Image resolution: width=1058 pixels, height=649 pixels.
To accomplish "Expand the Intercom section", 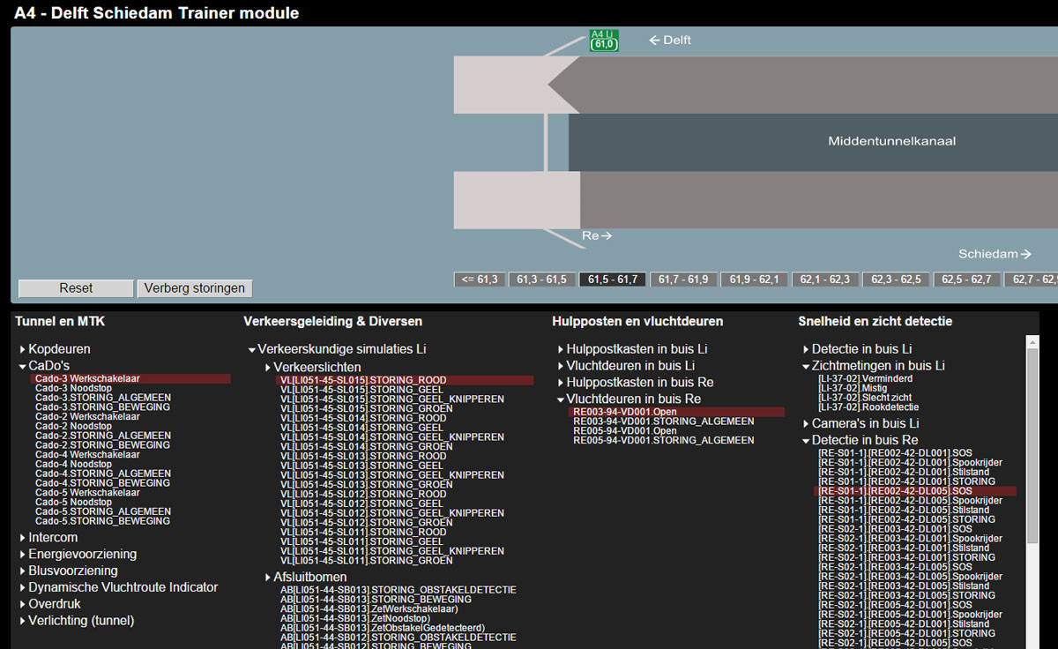I will (52, 538).
